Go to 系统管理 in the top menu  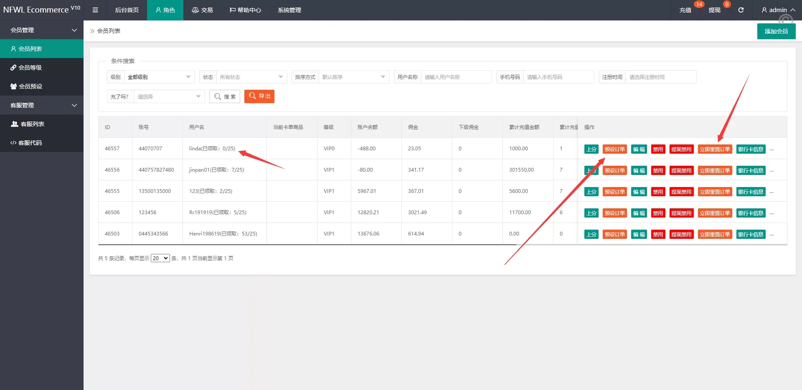(289, 10)
